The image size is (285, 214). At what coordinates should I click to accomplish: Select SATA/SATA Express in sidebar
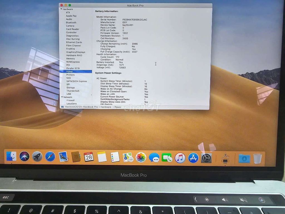point(77,81)
